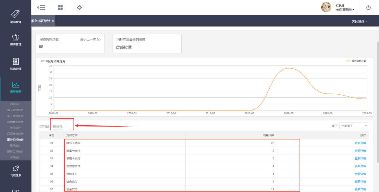The height and width of the screenshot is (192, 379).
Task: Click the 2018-07 peak point on chart
Action: 289,68
